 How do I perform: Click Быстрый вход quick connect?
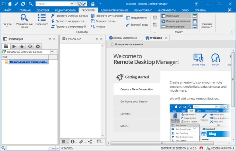click(136, 25)
